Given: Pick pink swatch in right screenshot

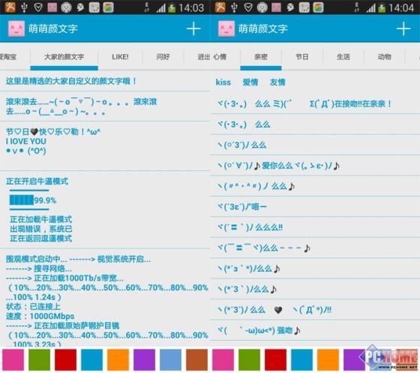Looking at the screenshot, I should point(223,359).
